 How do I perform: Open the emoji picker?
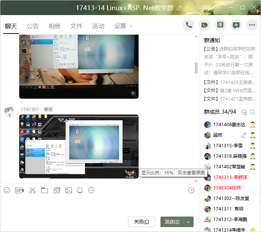click(7, 190)
